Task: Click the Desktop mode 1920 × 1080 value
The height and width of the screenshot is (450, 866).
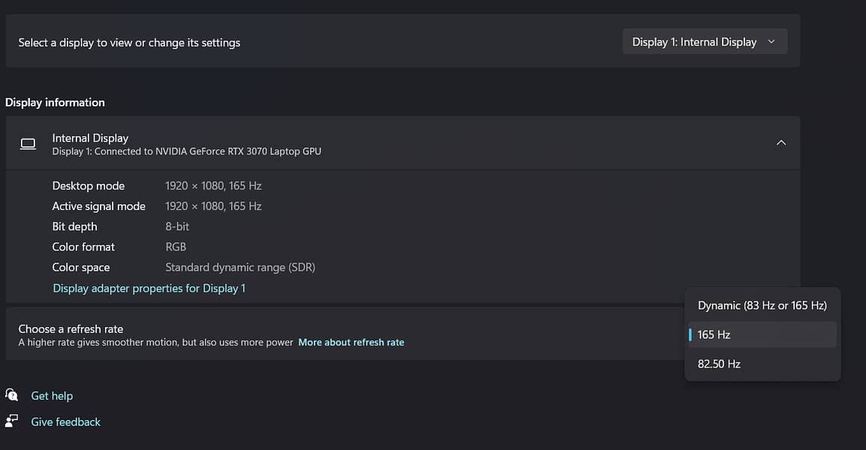Action: pos(213,186)
